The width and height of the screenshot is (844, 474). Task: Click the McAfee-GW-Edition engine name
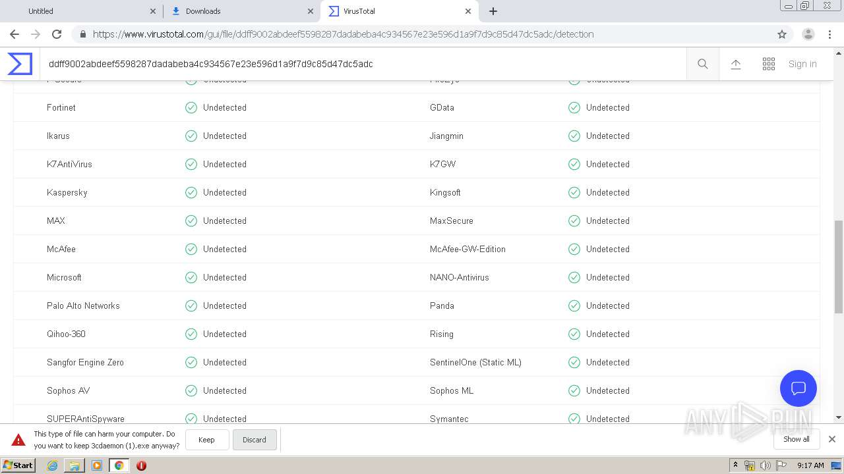[x=467, y=249]
